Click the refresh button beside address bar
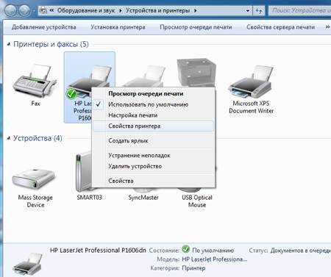The image size is (331, 277). (259, 10)
